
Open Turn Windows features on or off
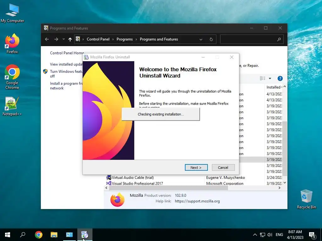pos(66,74)
